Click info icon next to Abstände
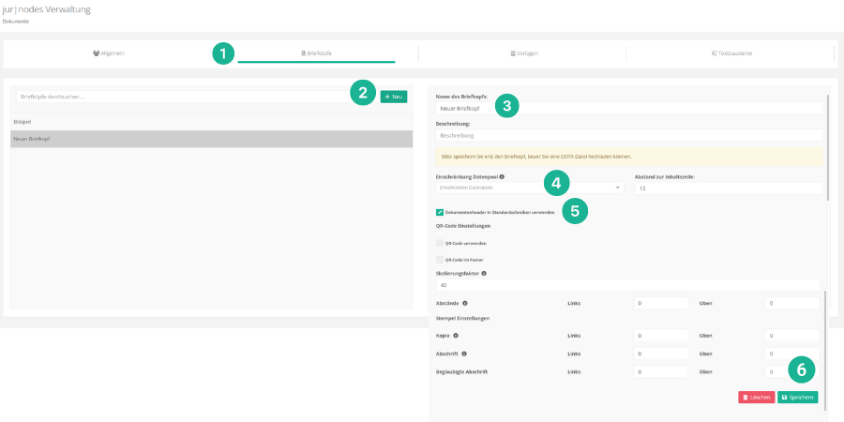Screen dimensions: 844x422 [x=465, y=303]
